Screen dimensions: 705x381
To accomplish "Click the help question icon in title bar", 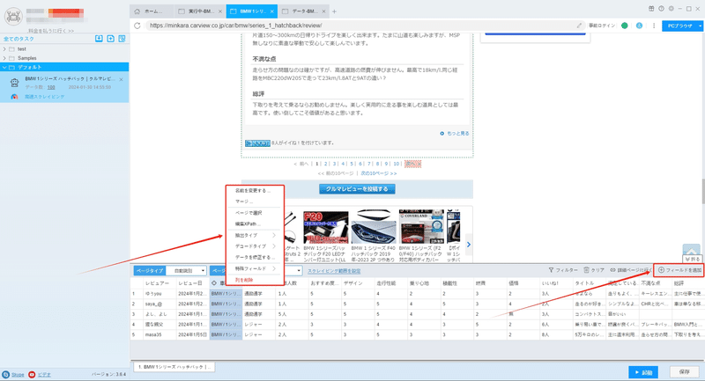I will click(x=662, y=9).
